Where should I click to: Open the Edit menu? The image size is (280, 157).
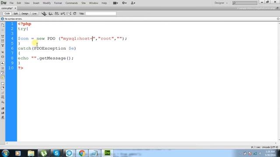click(19, 3)
